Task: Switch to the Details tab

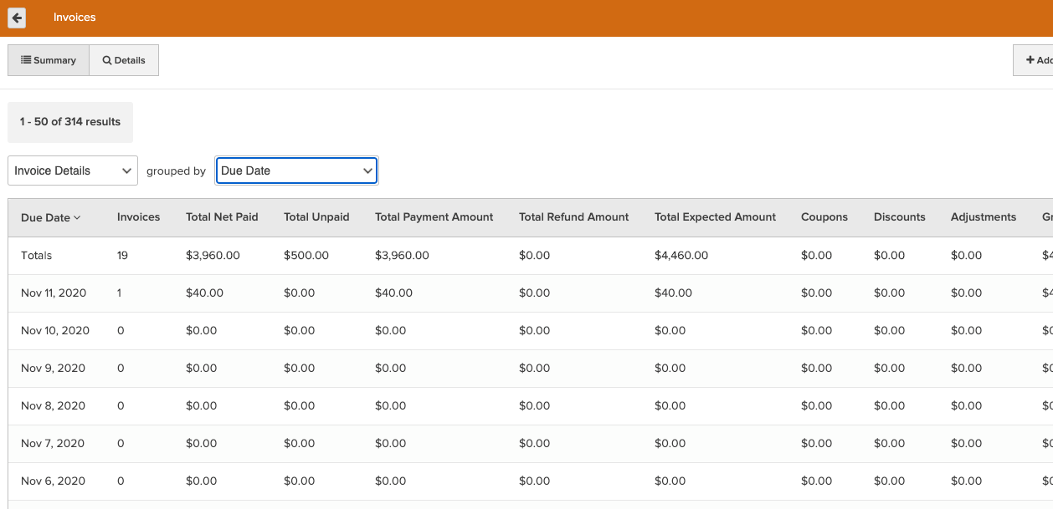Action: [123, 59]
